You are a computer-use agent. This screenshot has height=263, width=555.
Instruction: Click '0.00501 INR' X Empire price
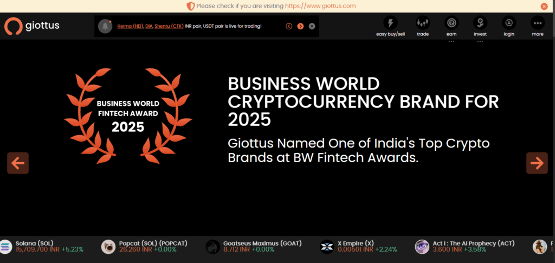pyautogui.click(x=356, y=249)
